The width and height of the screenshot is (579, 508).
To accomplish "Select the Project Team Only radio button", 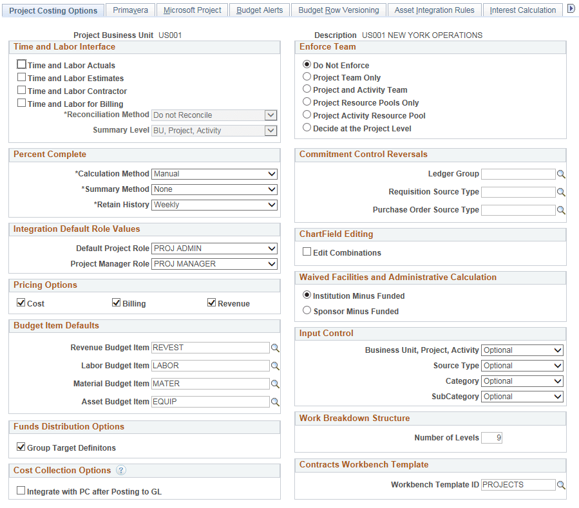I will pos(307,77).
